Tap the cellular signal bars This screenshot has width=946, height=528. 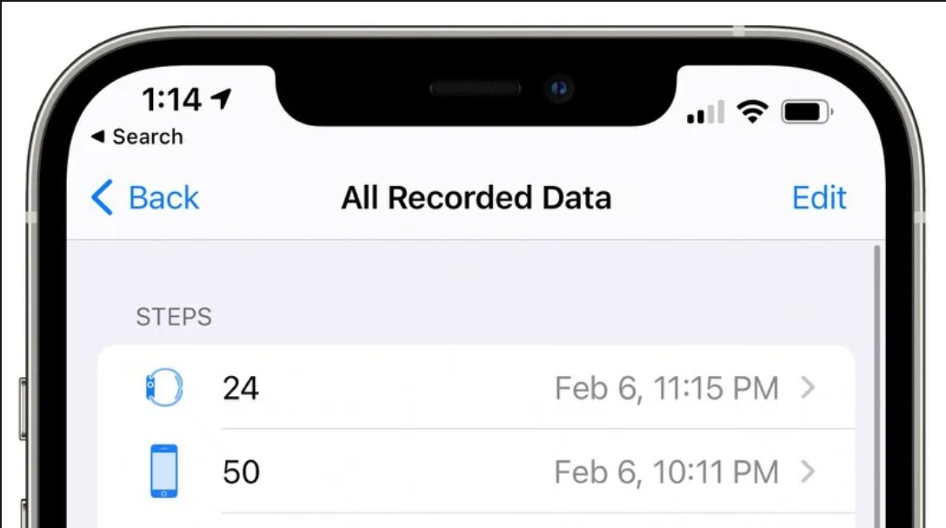pyautogui.click(x=705, y=112)
